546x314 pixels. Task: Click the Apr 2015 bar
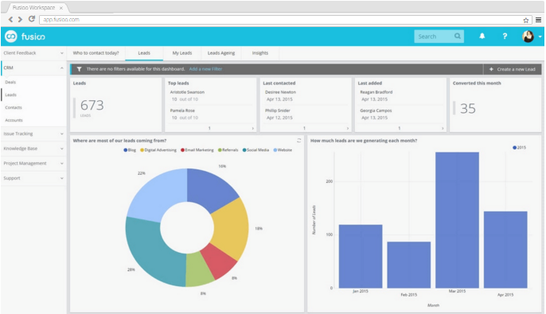(x=505, y=250)
